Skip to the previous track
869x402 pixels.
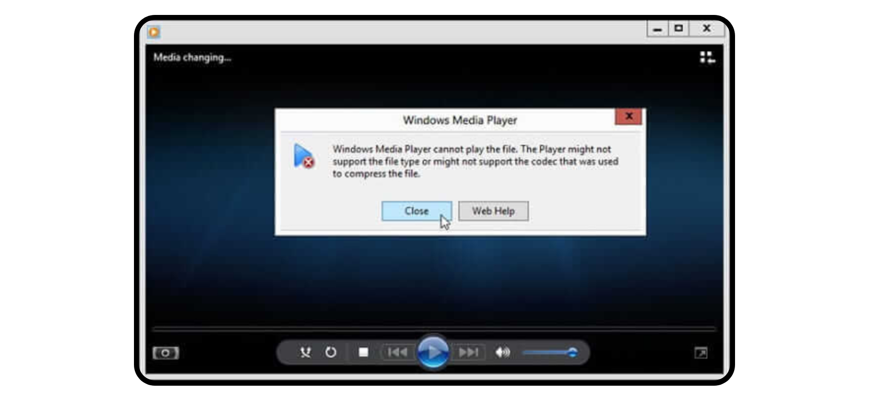(x=398, y=352)
